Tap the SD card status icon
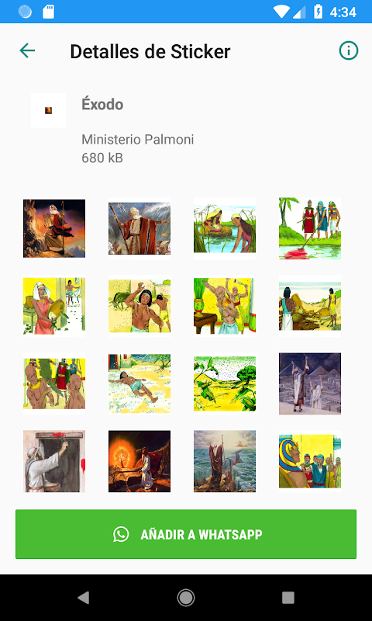This screenshot has width=372, height=621. click(x=49, y=12)
